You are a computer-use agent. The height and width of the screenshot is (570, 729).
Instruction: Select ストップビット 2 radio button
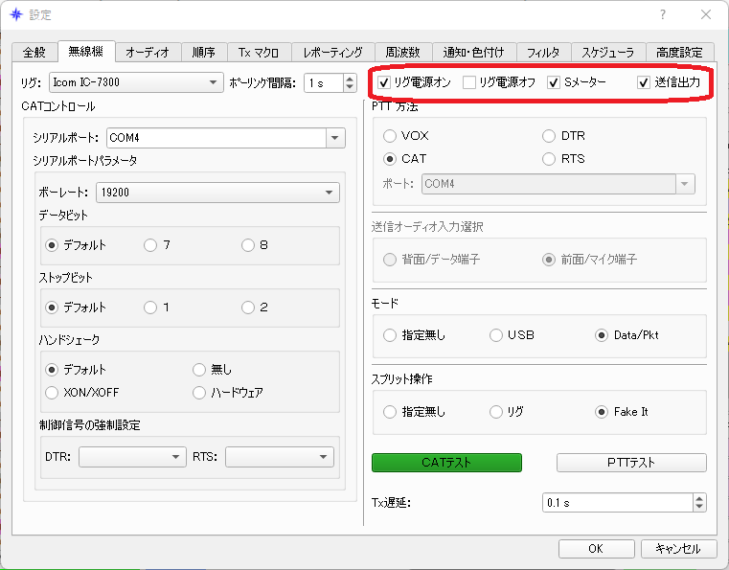point(248,308)
